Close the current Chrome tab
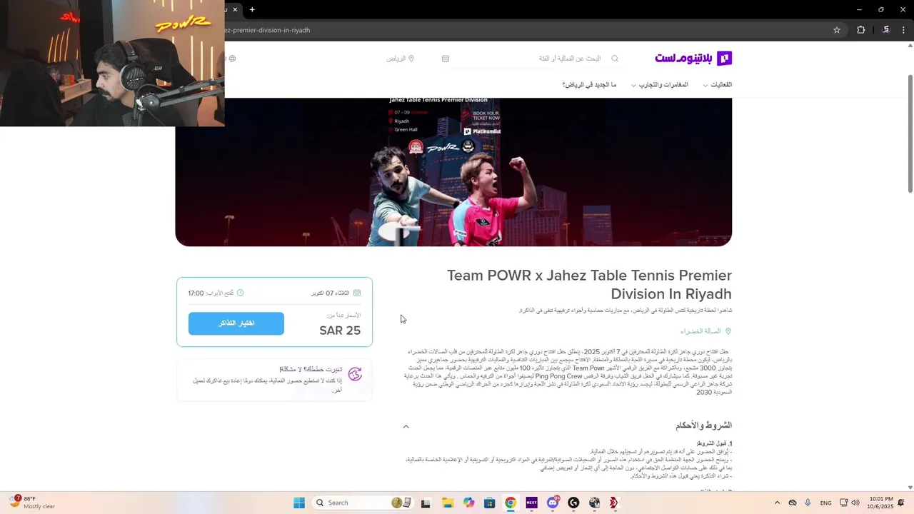The width and height of the screenshot is (914, 514). click(234, 9)
